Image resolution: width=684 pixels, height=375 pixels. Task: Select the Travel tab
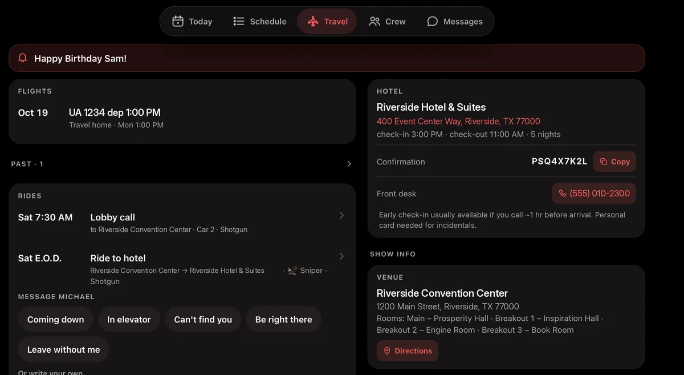(327, 22)
